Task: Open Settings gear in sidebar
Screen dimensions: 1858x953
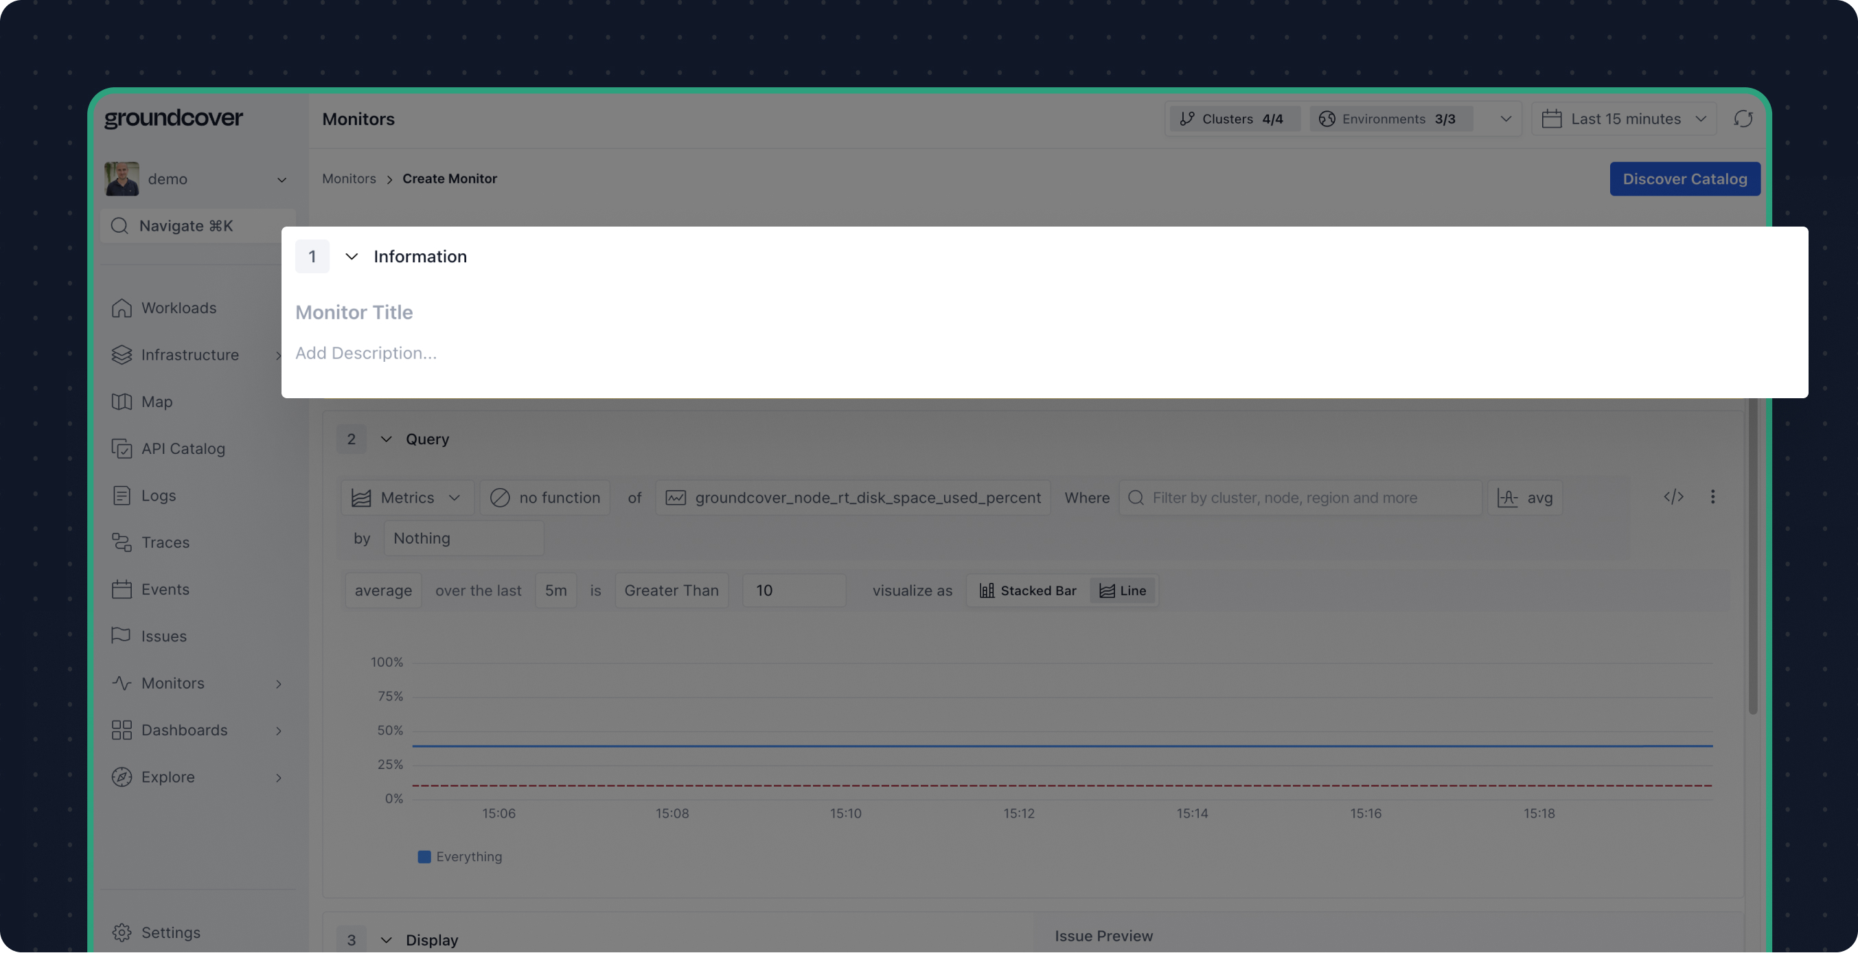Action: click(x=121, y=933)
